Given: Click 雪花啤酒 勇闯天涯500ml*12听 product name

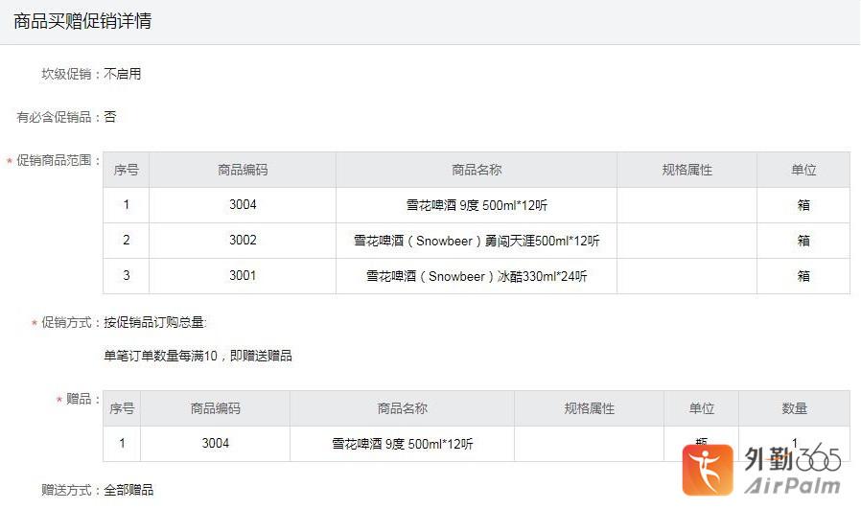Looking at the screenshot, I should (477, 241).
